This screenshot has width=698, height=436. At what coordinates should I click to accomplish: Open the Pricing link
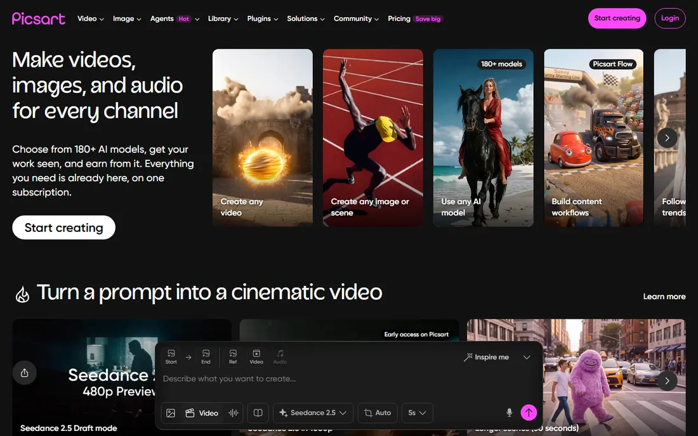399,18
